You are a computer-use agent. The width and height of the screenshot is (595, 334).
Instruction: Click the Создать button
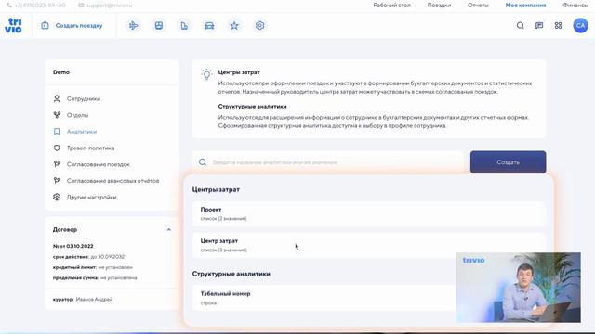509,162
